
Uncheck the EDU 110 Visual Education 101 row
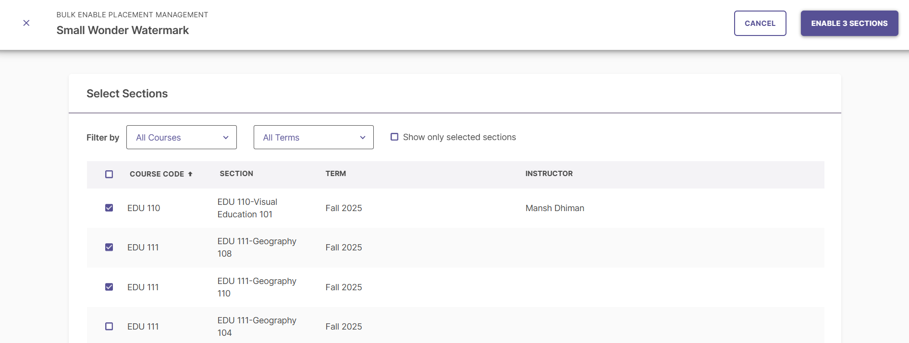109,208
